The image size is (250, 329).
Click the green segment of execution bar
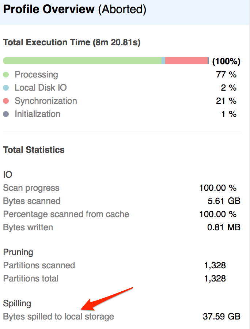pyautogui.click(x=82, y=61)
